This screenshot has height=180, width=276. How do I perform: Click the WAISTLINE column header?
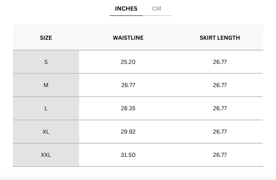coord(128,38)
